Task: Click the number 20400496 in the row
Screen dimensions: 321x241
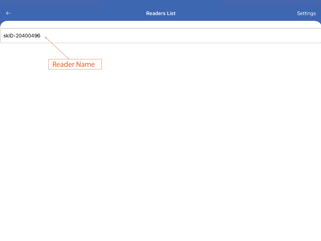Action: (28, 36)
